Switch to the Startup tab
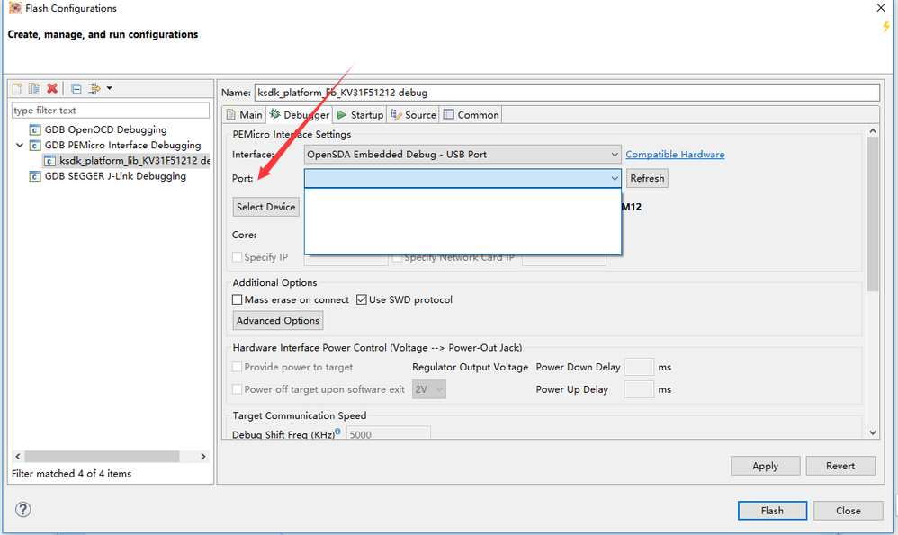Viewport: 898px width, 535px height. (360, 115)
